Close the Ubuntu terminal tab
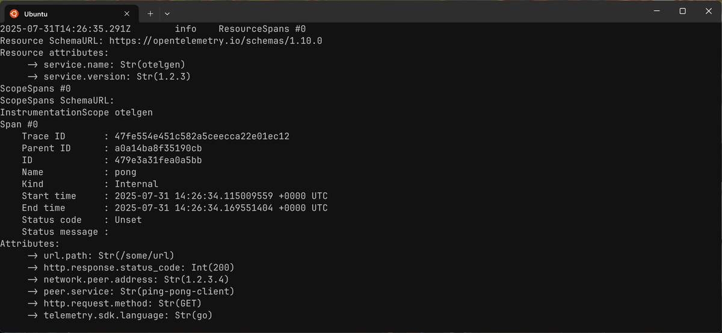 coord(127,13)
